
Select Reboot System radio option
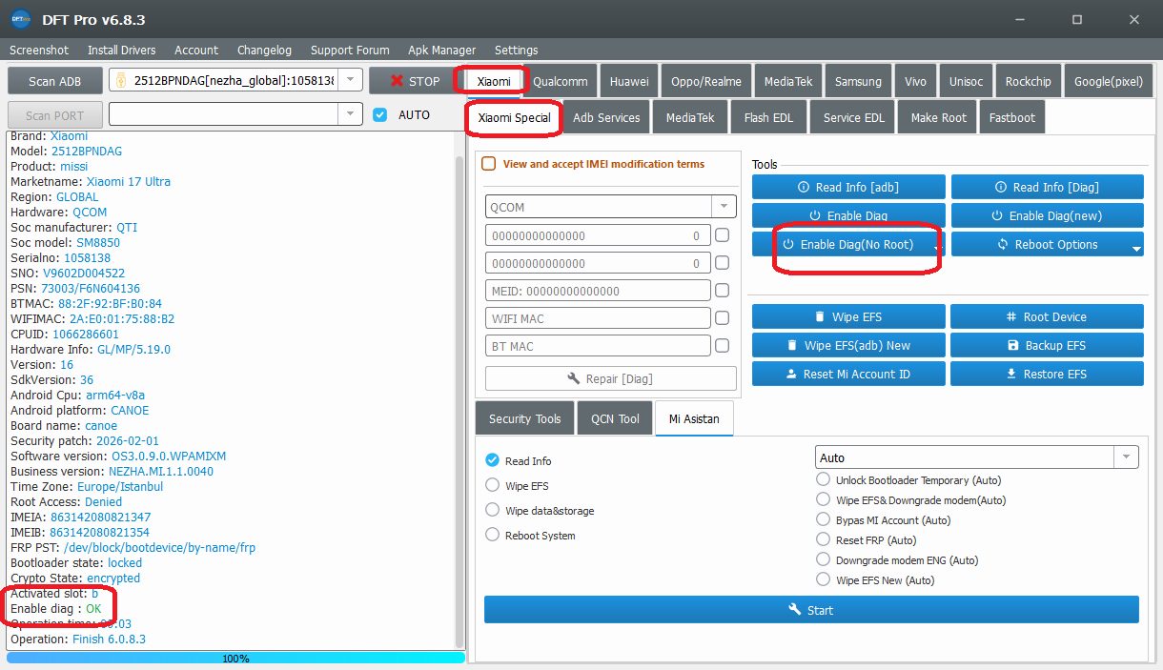coord(493,535)
